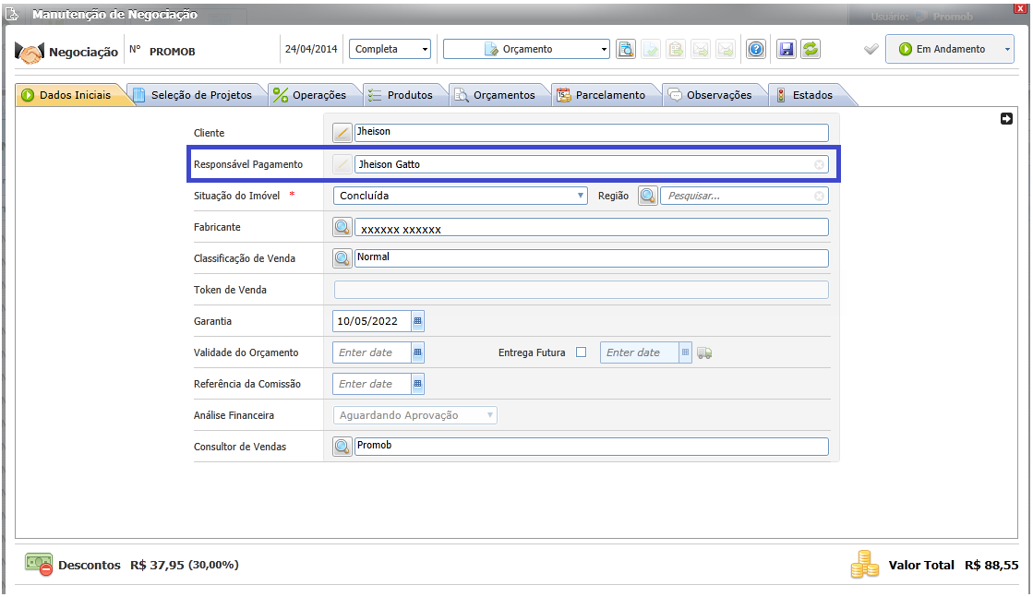The width and height of the screenshot is (1033, 597).
Task: Open the Validade do Orçamento calendar picker
Action: click(417, 352)
